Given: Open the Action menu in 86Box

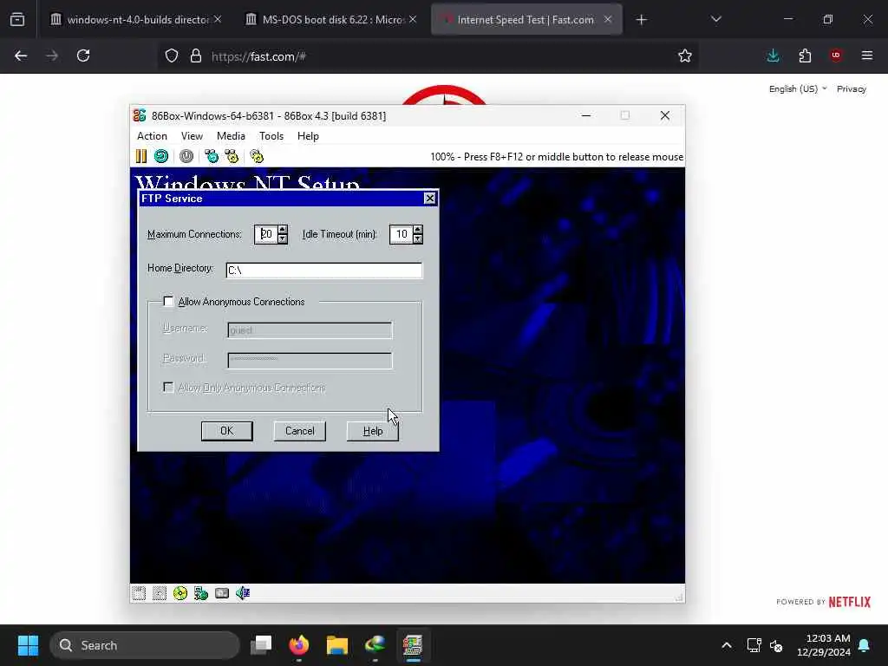Looking at the screenshot, I should click(x=152, y=136).
